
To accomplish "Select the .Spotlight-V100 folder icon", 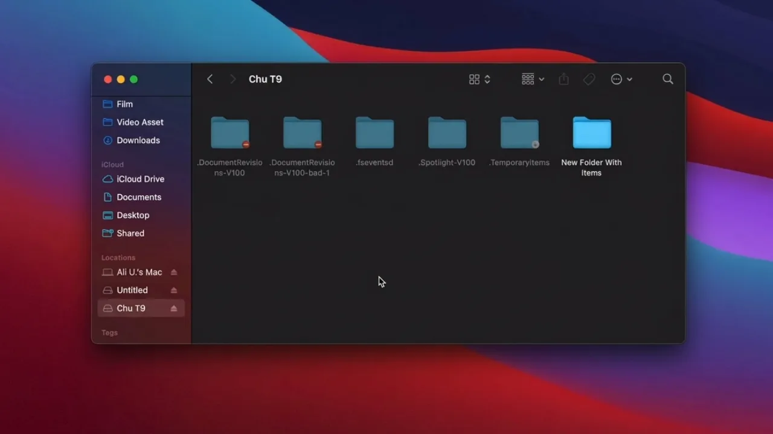I will (x=447, y=133).
